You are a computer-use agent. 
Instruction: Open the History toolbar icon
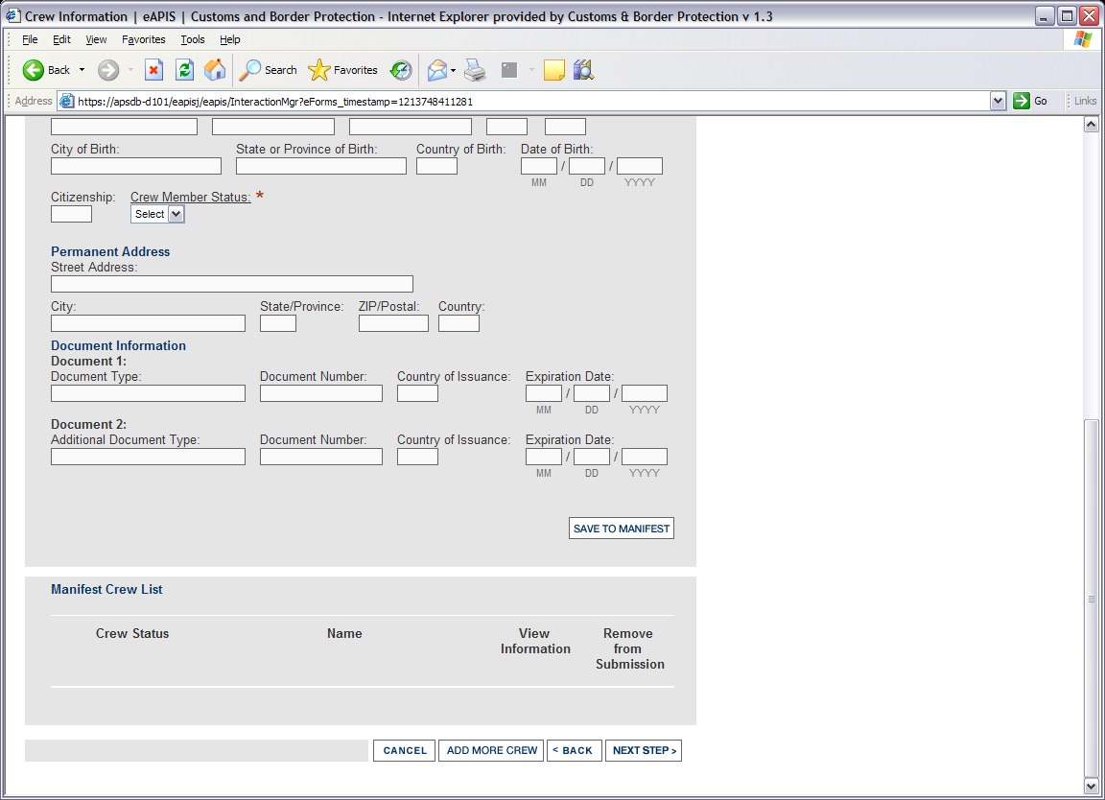[x=401, y=70]
